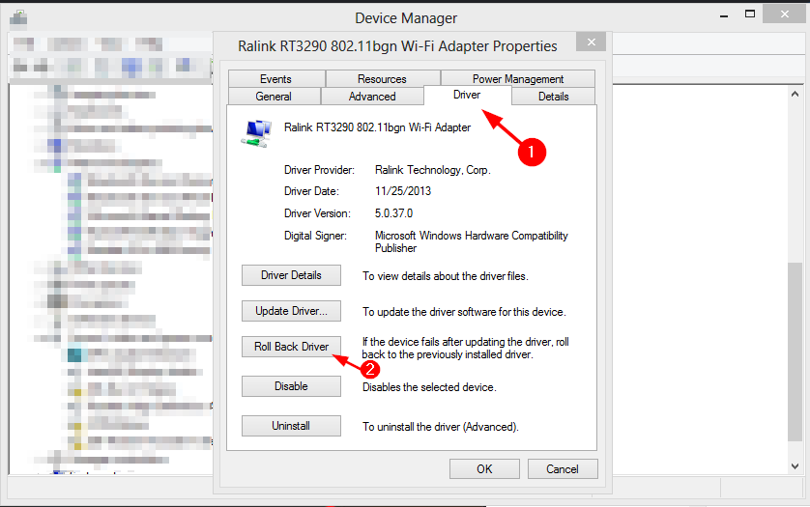Click the Driver Details button

pyautogui.click(x=291, y=275)
